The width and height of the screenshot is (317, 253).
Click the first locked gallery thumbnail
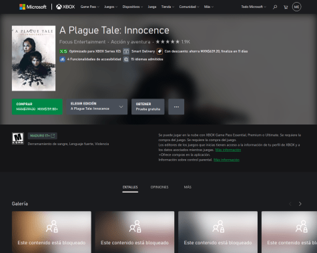(51, 232)
